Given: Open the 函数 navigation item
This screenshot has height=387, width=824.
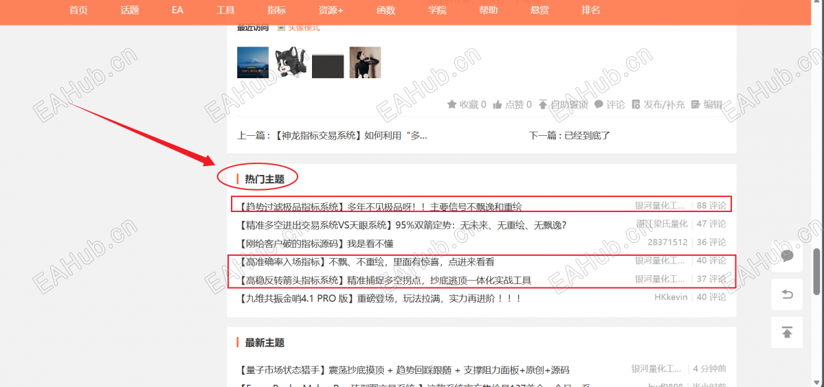Looking at the screenshot, I should 386,10.
